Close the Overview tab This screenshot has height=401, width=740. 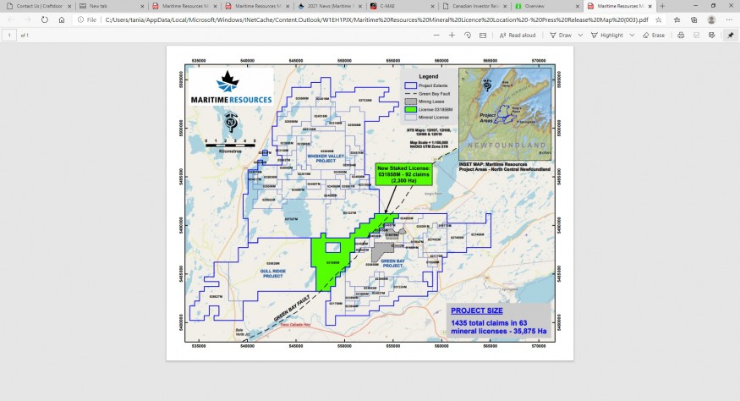pos(578,6)
